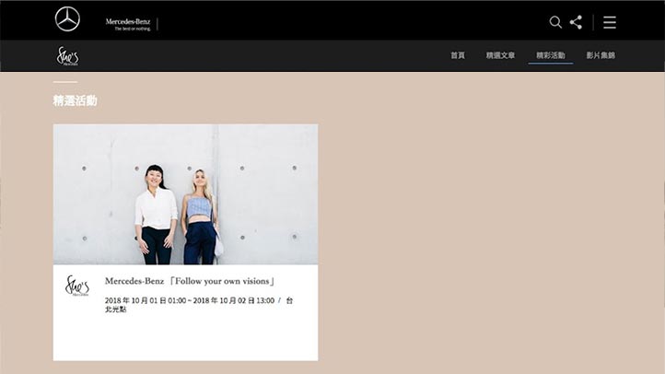Image resolution: width=665 pixels, height=374 pixels.
Task: Open the 精選文章 nav item
Action: tap(500, 55)
